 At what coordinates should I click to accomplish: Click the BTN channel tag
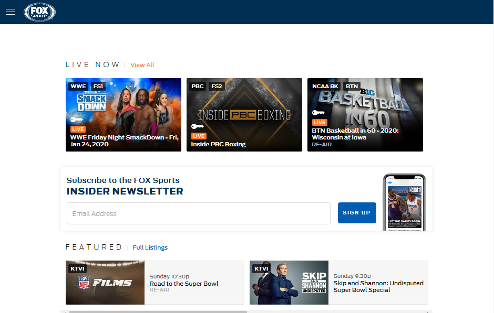tap(352, 86)
